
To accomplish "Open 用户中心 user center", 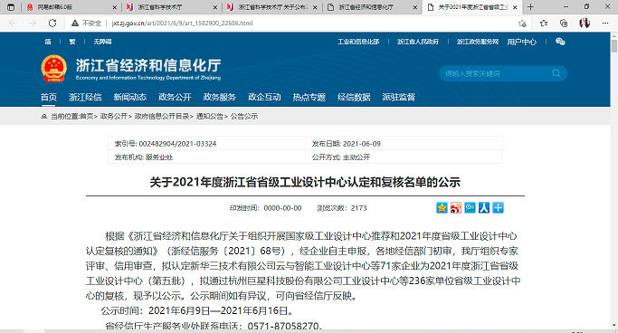I will (x=522, y=42).
